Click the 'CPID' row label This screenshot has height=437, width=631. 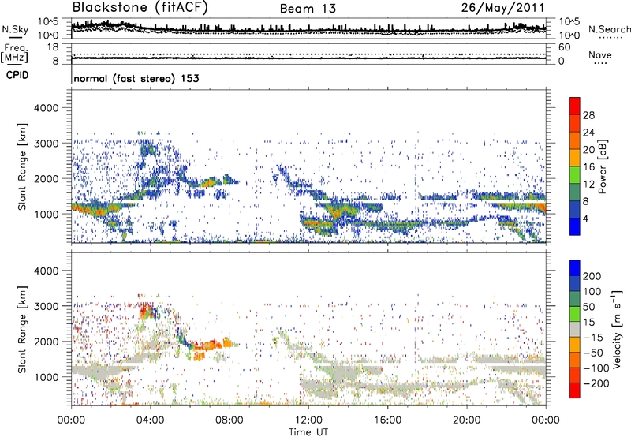point(17,75)
